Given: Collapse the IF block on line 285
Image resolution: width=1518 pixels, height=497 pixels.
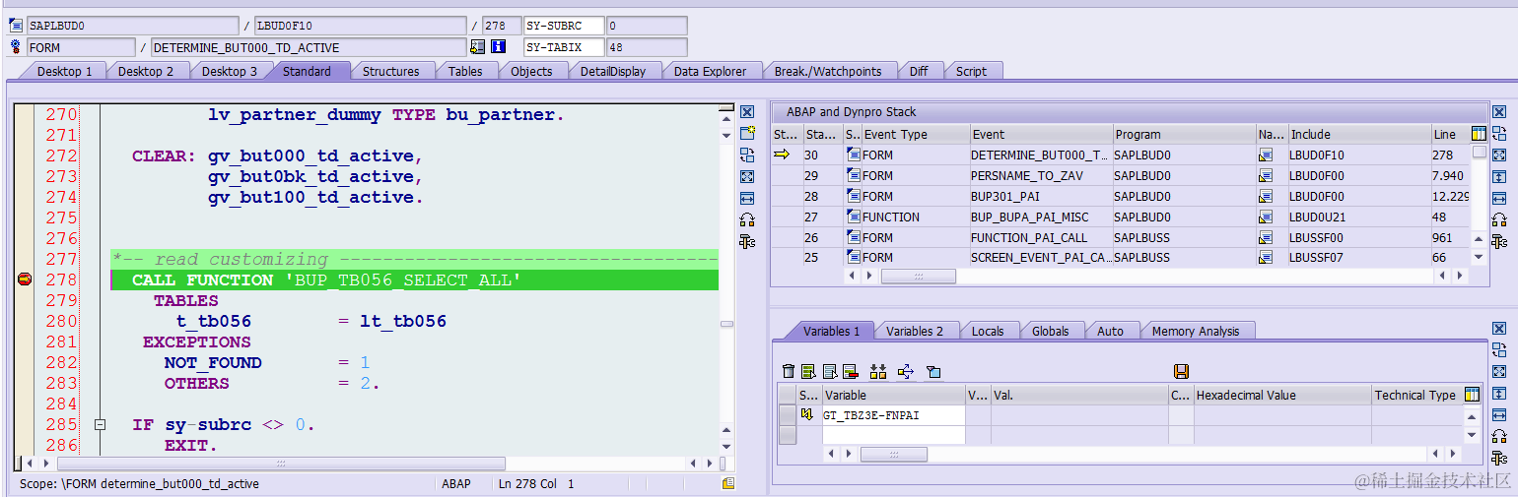Looking at the screenshot, I should [x=100, y=425].
